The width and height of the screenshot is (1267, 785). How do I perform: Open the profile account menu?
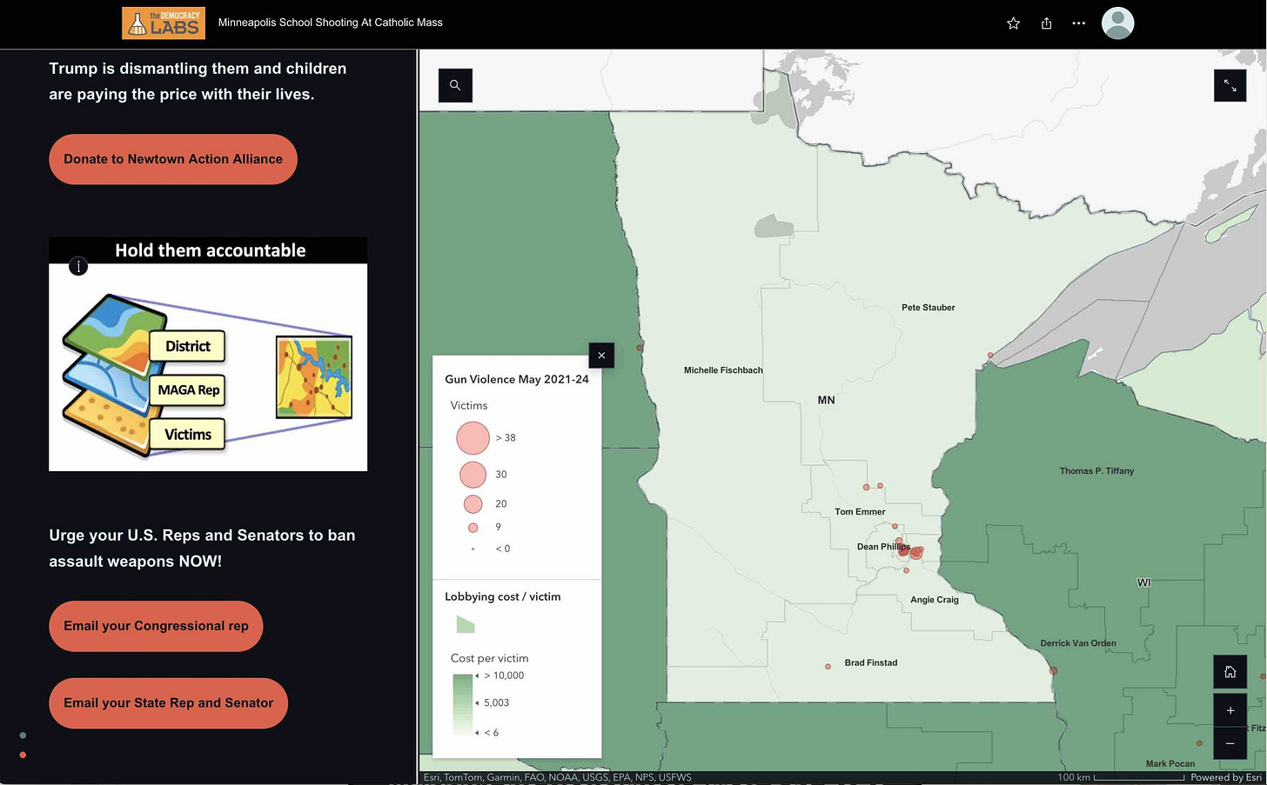[1117, 23]
